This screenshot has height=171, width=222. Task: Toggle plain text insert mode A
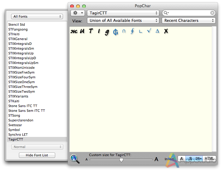[182, 159]
